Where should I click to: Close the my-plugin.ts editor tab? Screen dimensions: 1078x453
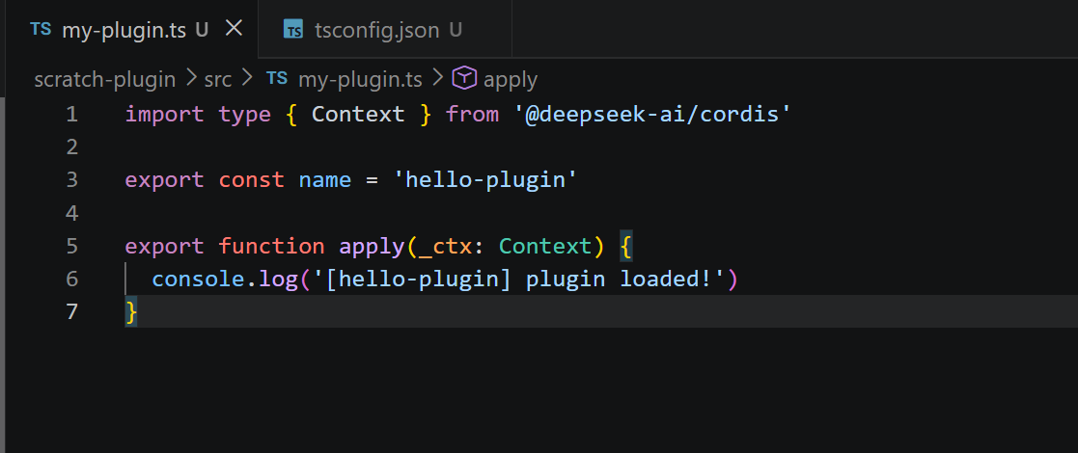tap(235, 29)
